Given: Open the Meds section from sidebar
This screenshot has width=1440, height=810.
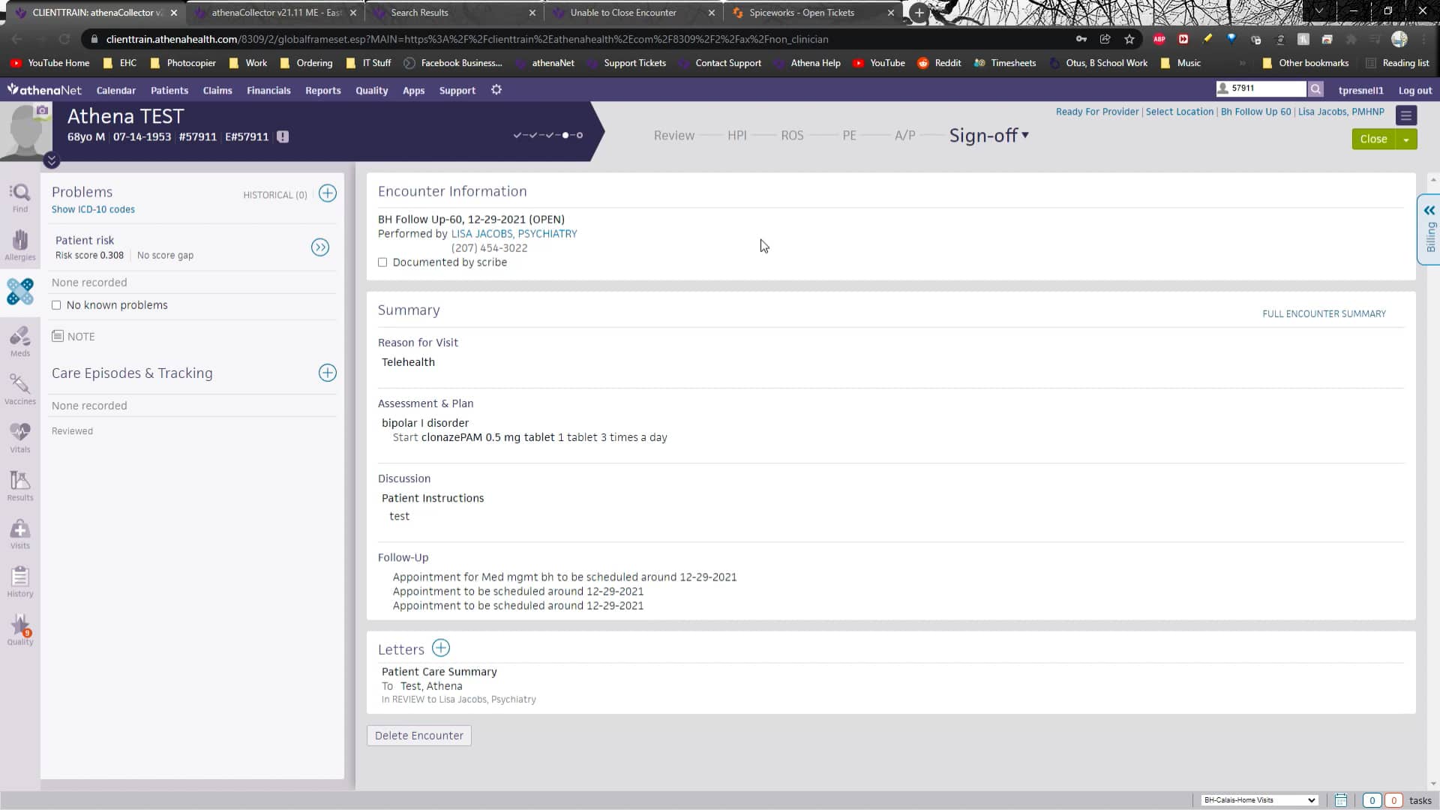Looking at the screenshot, I should click(19, 341).
